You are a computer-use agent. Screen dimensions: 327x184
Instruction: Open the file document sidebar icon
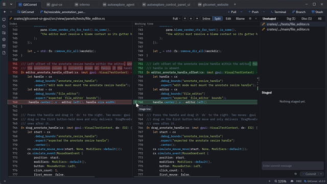4,53
